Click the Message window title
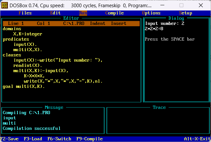 pyautogui.click(x=54, y=107)
